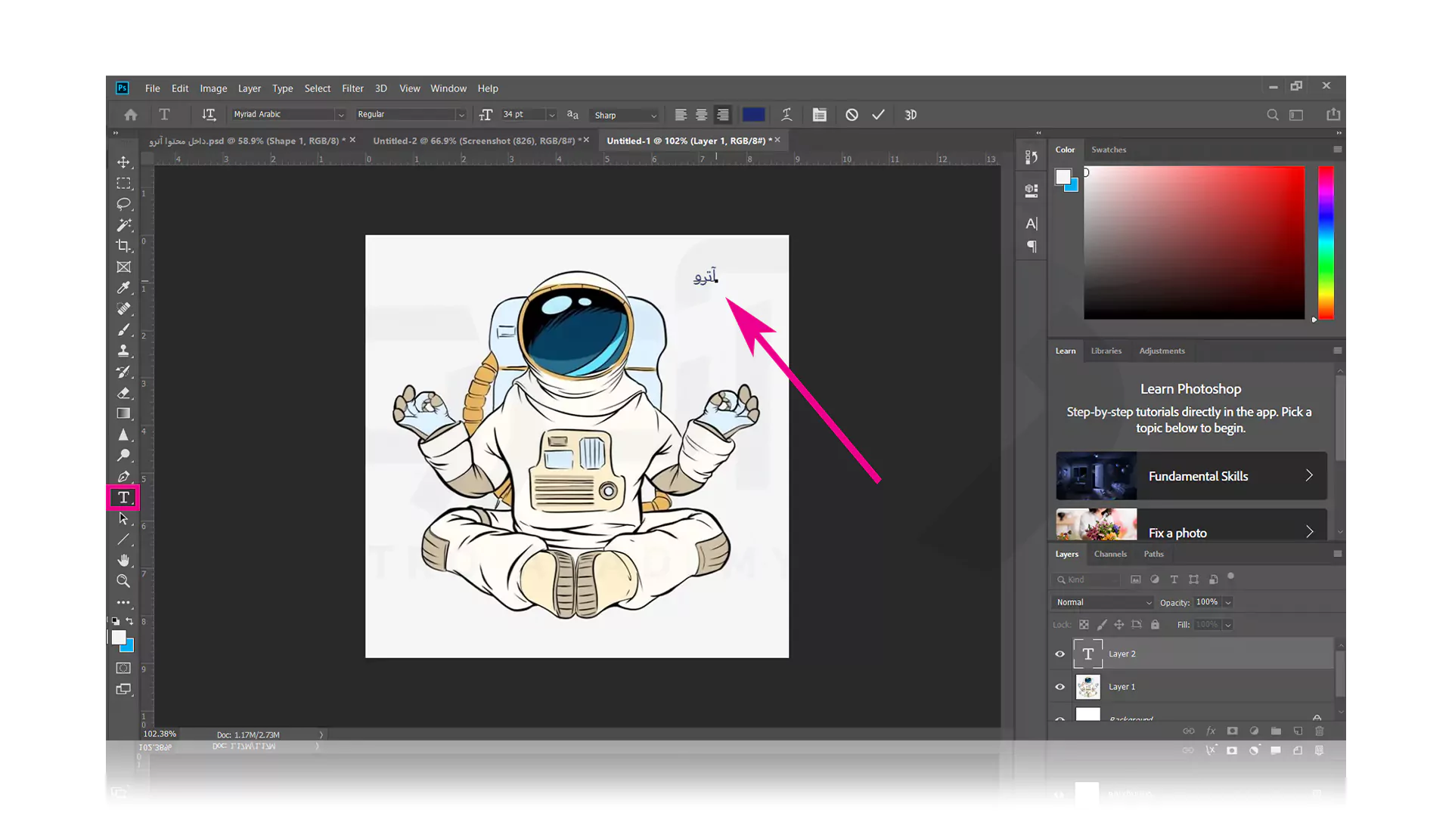This screenshot has width=1452, height=816.
Task: Switch to the Swatches tab
Action: (x=1109, y=150)
